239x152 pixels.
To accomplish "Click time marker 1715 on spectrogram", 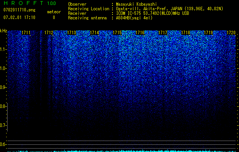I will click(117, 33).
